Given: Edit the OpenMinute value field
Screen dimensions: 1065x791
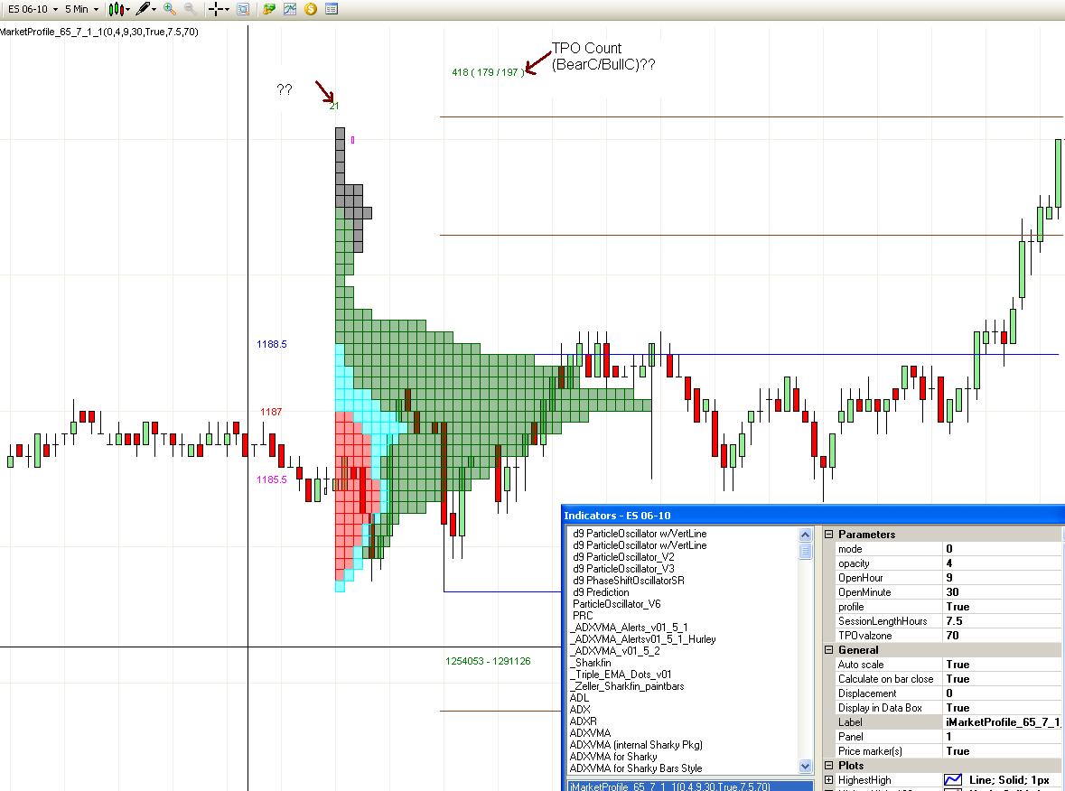Looking at the screenshot, I should pos(1002,592).
